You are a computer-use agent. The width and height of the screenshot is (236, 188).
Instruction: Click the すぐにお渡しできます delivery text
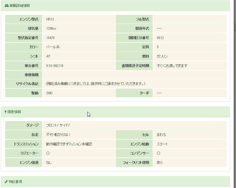pyautogui.click(x=172, y=66)
